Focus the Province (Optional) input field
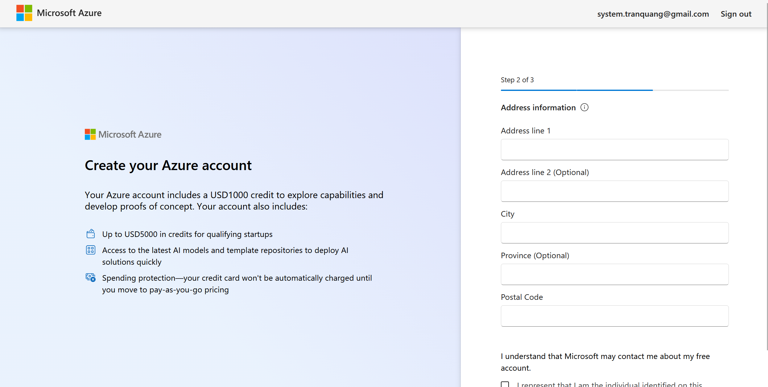768x387 pixels. pyautogui.click(x=614, y=274)
